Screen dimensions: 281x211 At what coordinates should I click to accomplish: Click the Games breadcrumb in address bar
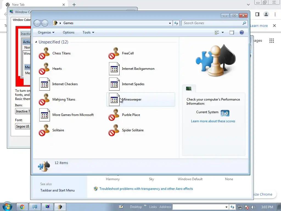[x=68, y=23]
